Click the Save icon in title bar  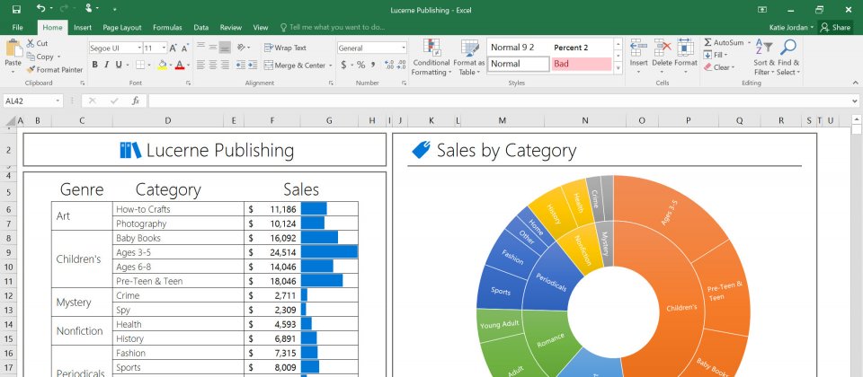(x=16, y=9)
